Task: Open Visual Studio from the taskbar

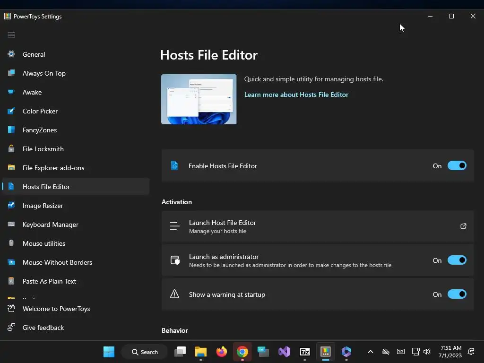Action: point(284,352)
